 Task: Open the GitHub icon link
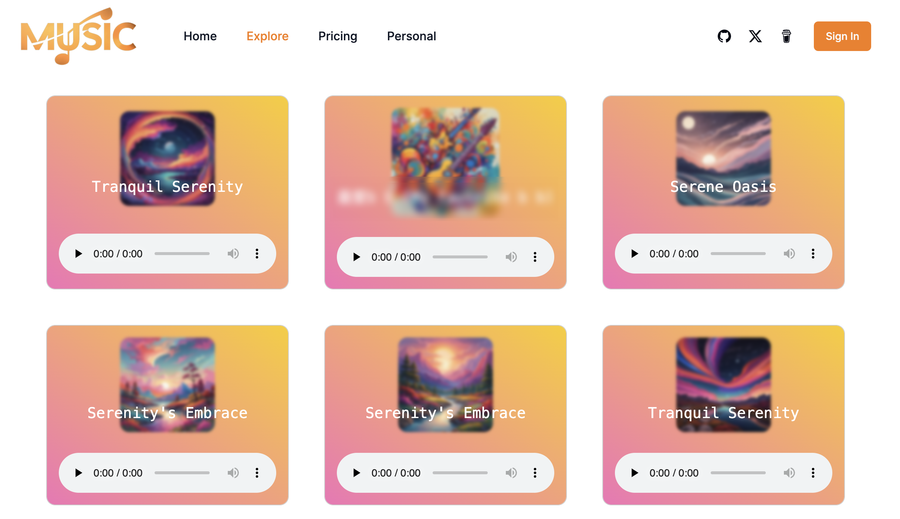coord(724,36)
